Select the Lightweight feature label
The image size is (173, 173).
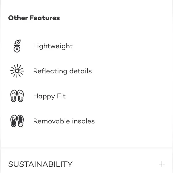pos(53,46)
